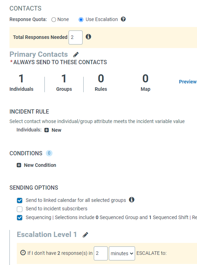
Task: Click the plus icon for New Condition
Action: (19, 165)
